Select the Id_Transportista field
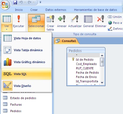The width and height of the screenshot is (123, 114). click(84, 81)
